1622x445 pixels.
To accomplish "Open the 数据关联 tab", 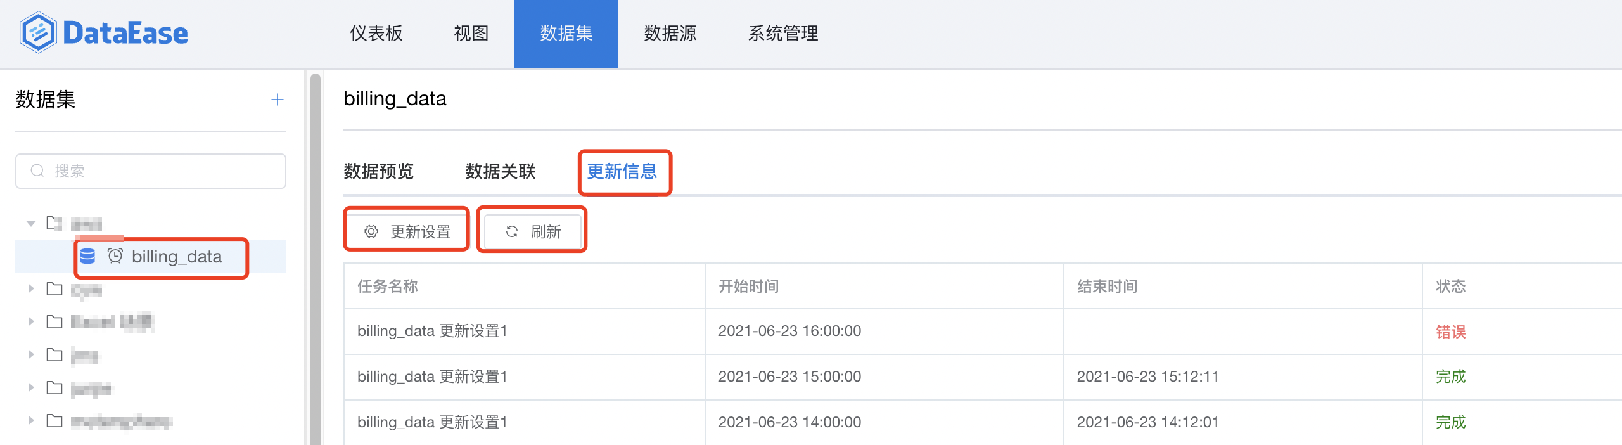I will pos(500,172).
